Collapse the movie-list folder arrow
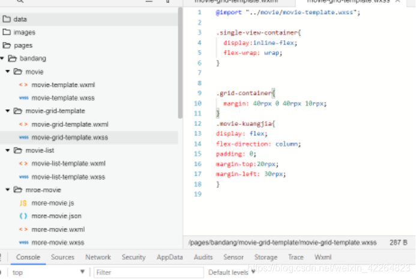 (8, 150)
